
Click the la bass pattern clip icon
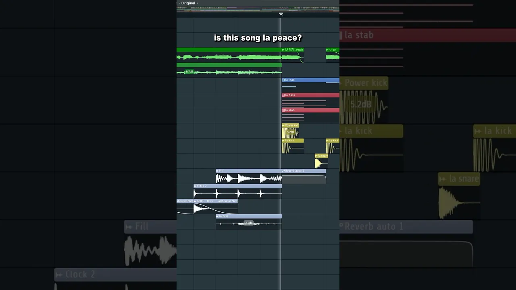tap(283, 95)
